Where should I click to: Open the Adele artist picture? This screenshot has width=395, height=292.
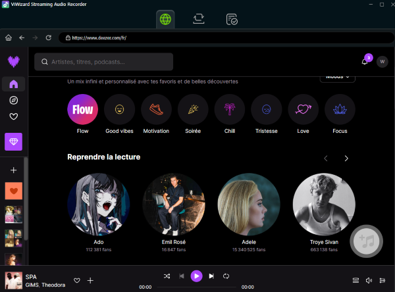249,204
